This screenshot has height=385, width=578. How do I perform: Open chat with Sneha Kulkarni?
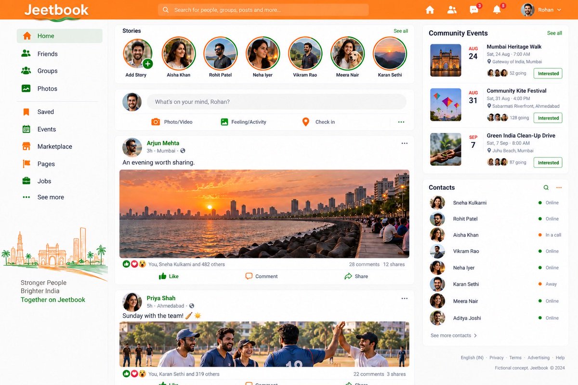coord(496,203)
